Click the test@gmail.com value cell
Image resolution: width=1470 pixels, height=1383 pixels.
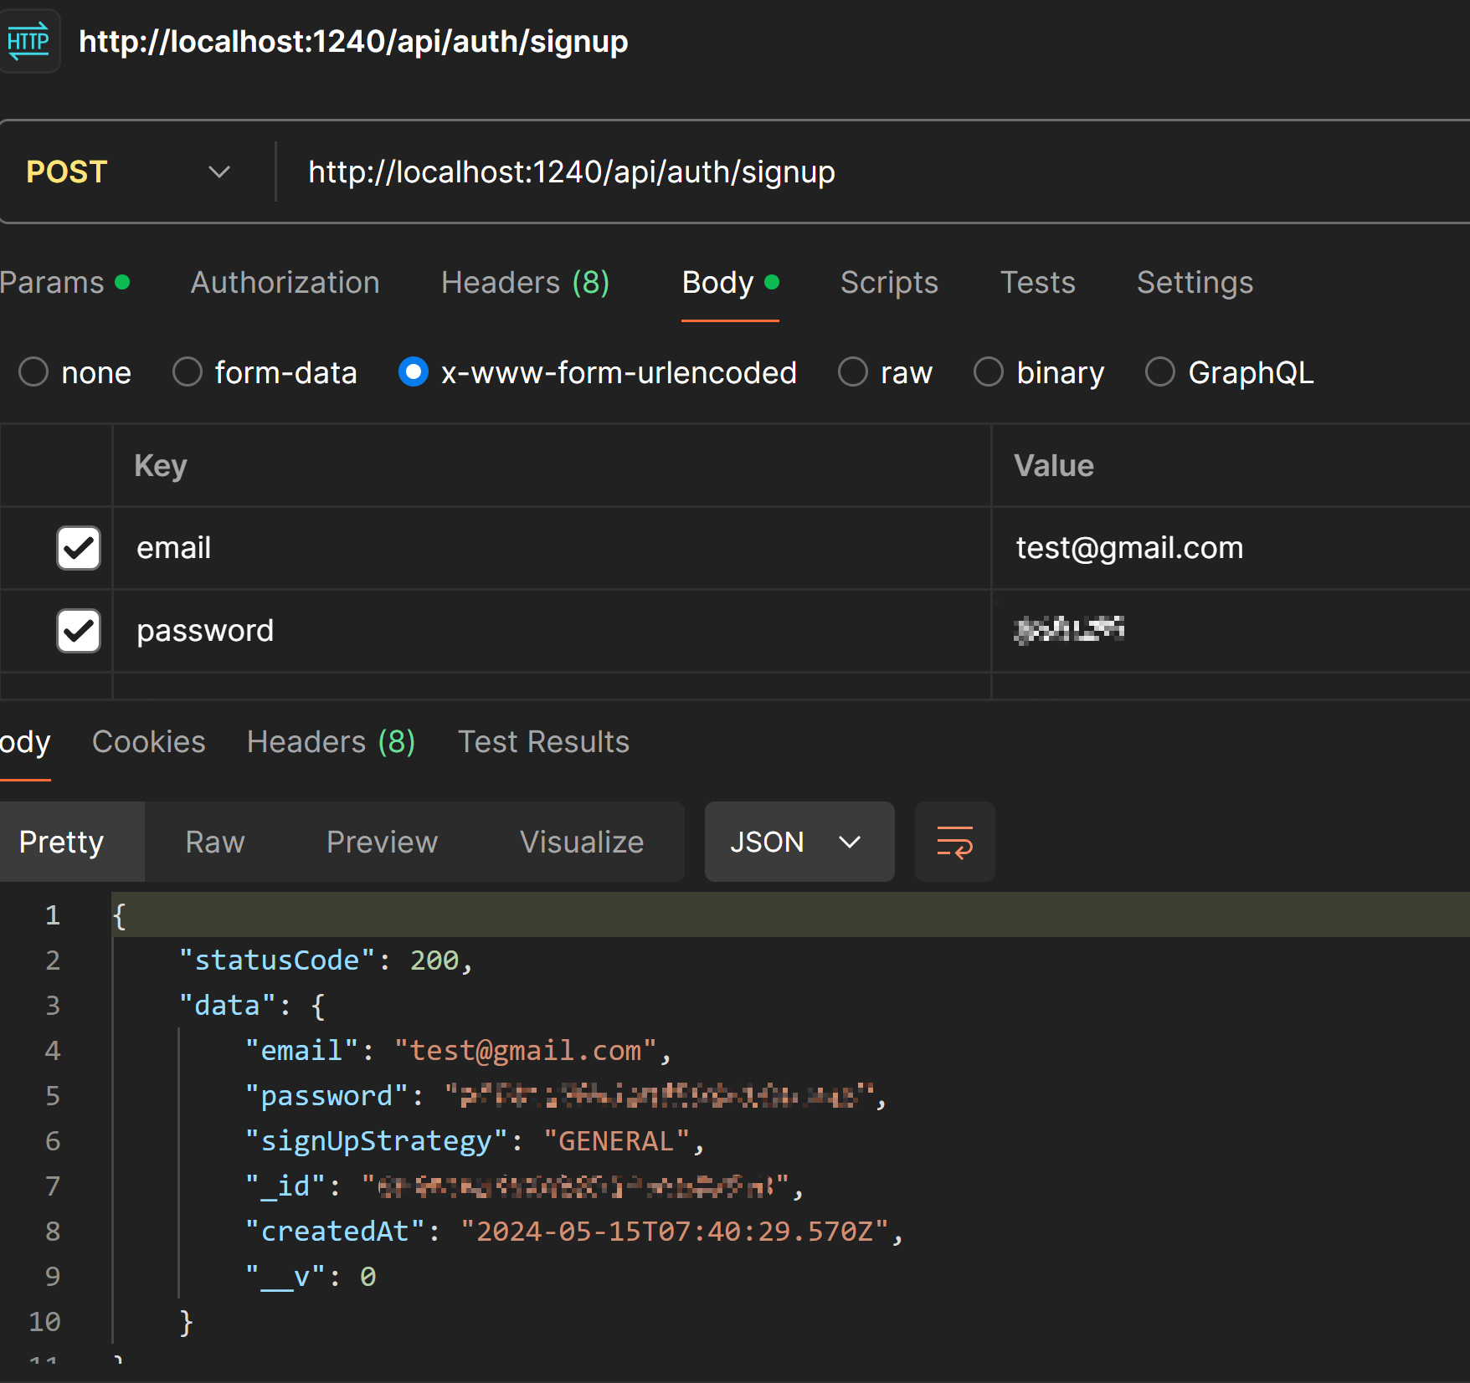point(1231,548)
